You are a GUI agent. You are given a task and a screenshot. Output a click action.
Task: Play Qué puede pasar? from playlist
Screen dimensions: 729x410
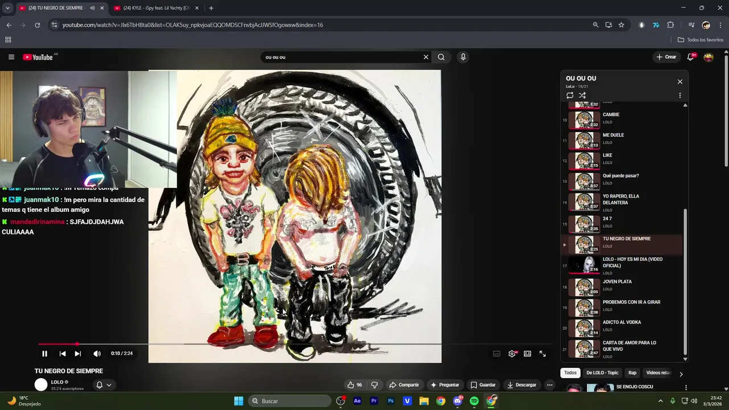pos(621,181)
